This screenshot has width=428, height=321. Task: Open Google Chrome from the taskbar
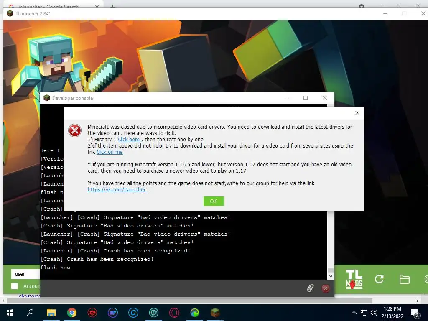(72, 312)
